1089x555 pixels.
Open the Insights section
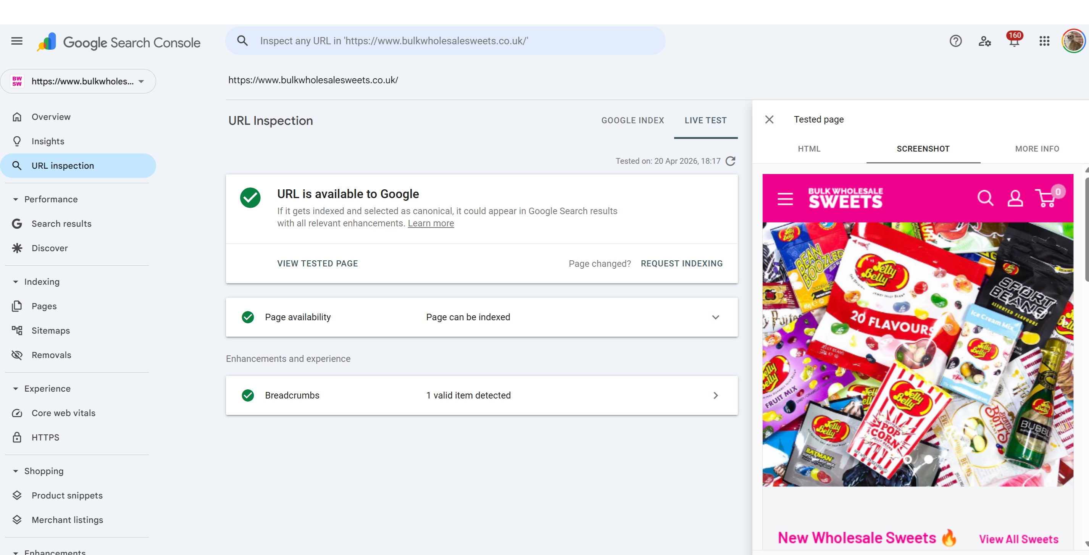pos(48,141)
